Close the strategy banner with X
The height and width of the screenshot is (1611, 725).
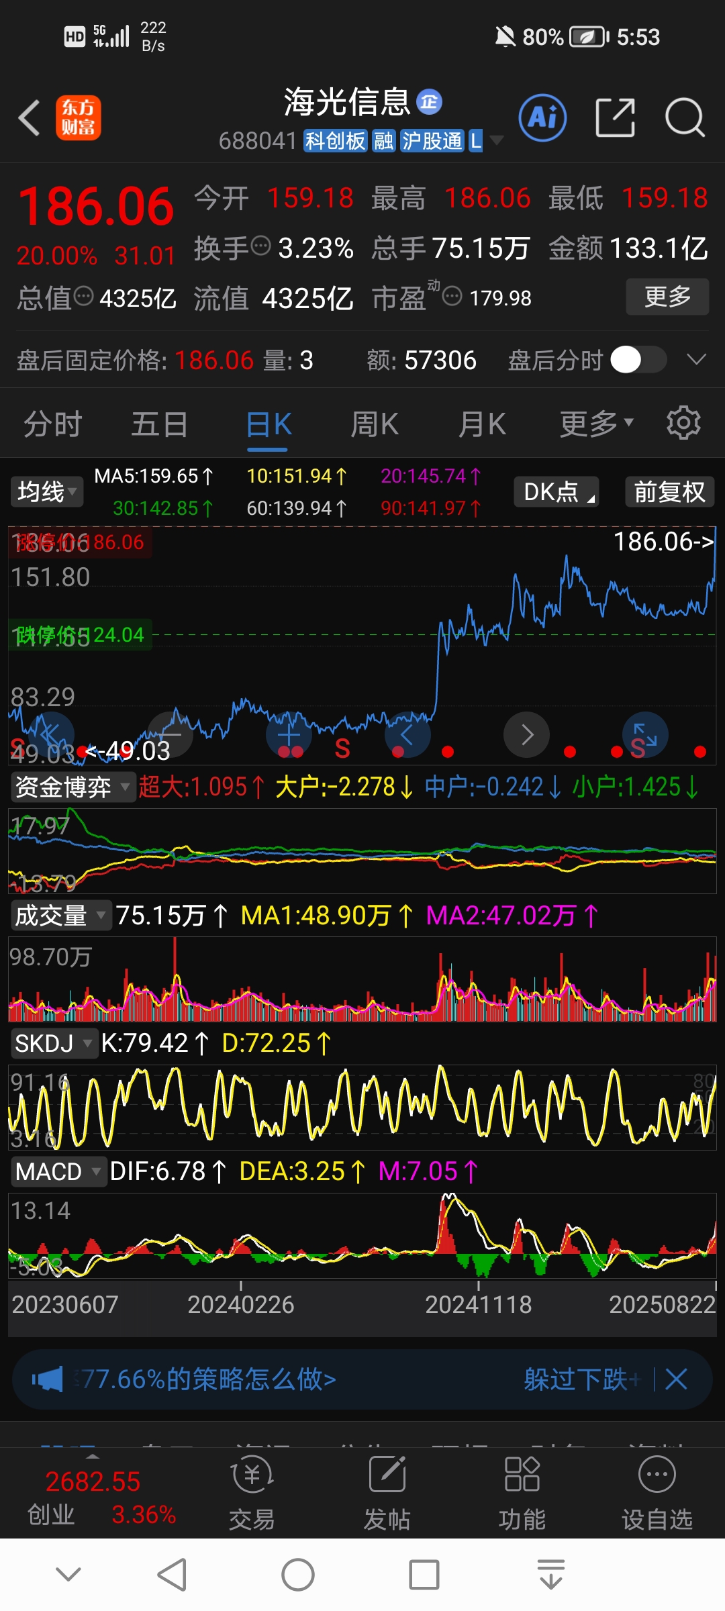click(x=676, y=1379)
